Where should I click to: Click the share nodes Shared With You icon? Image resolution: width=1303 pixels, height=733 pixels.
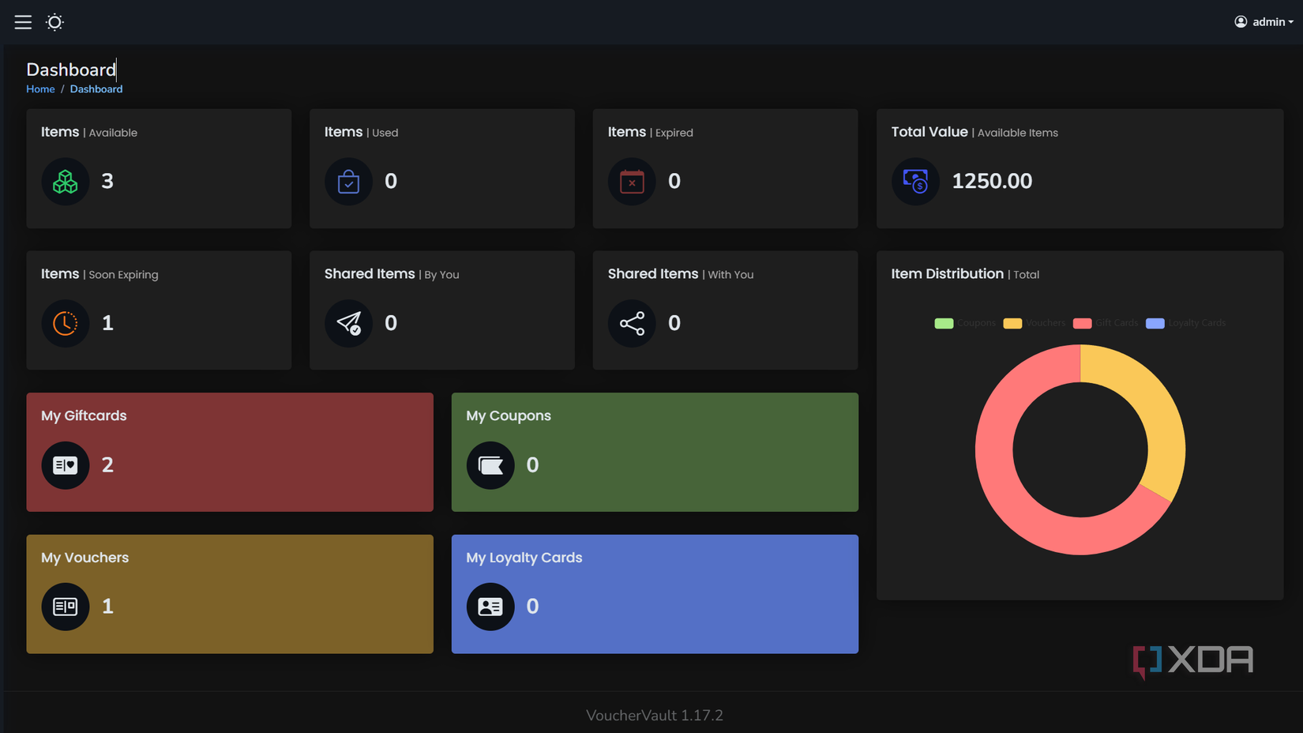(632, 323)
